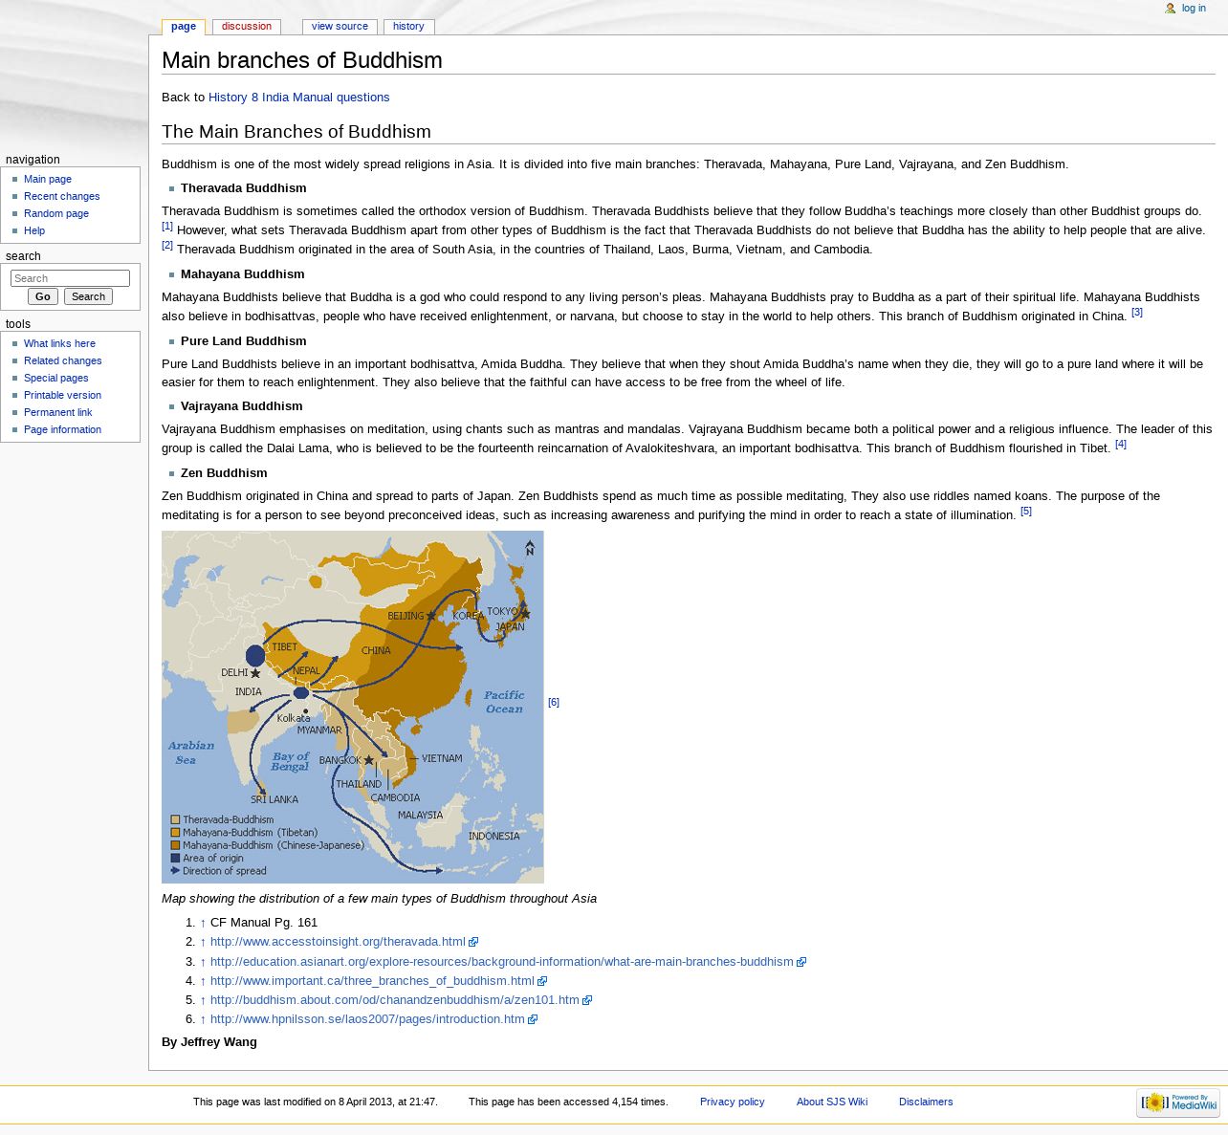Click the 'CF Manual Pg. 161' reference text

(264, 923)
